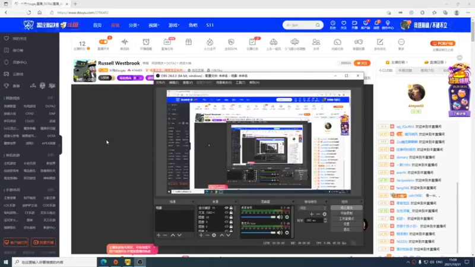475x267 pixels.
Task: Expand the 游戏 dropdown in top nav
Action: [173, 26]
